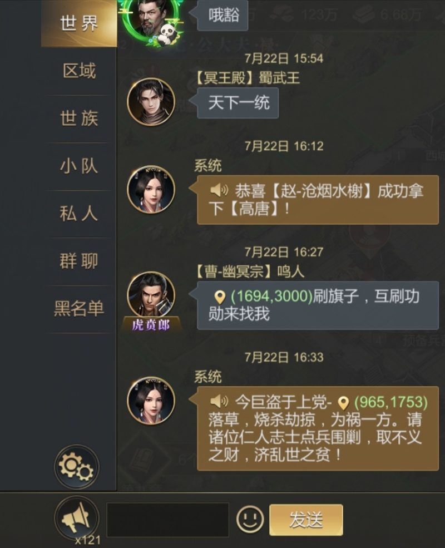Image resolution: width=445 pixels, height=548 pixels.
Task: Select 小队 chat channel
Action: pos(79,166)
